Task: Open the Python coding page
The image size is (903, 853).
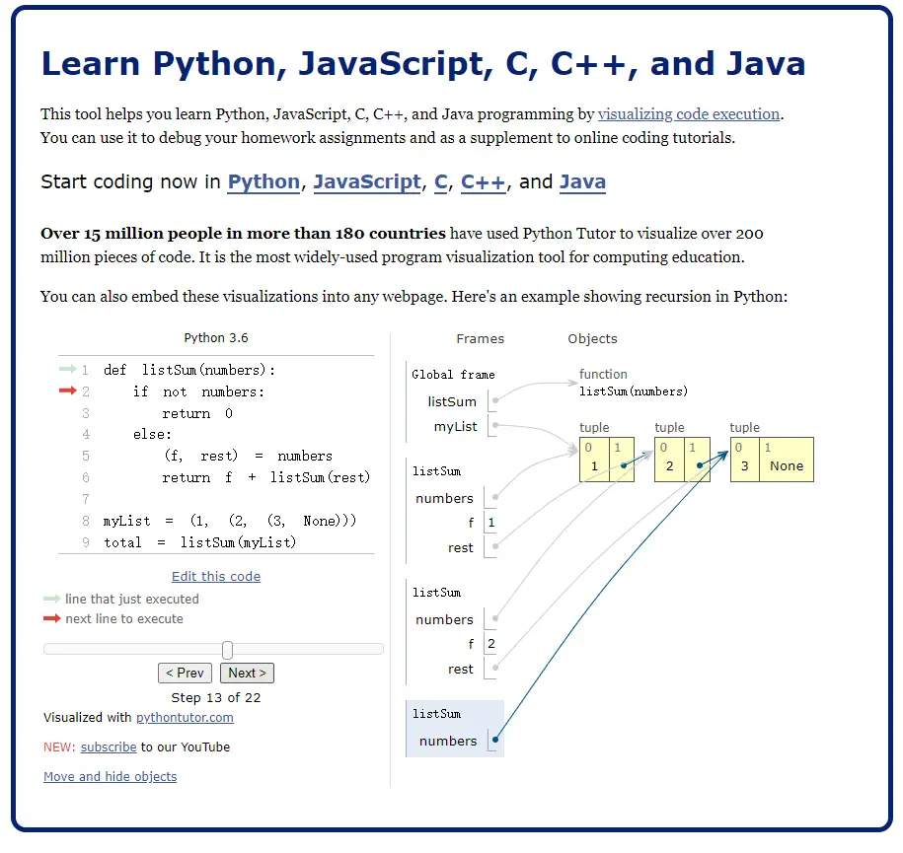Action: point(263,182)
